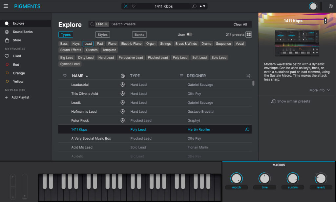
Task: Toggle the Keys type filter
Action: tap(76, 44)
